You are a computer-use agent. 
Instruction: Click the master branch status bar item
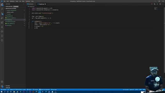click(x=4, y=90)
